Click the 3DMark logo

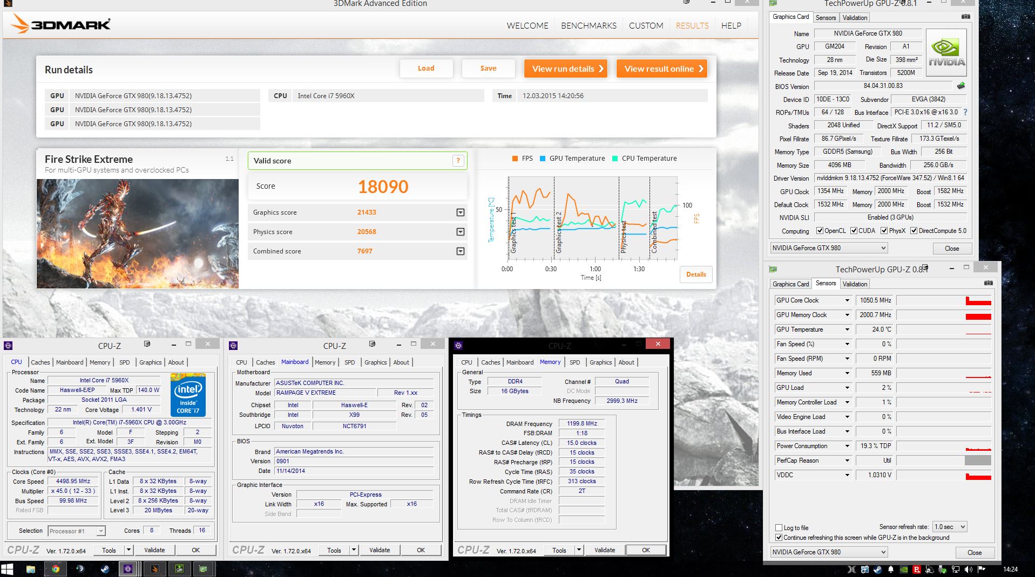60,24
